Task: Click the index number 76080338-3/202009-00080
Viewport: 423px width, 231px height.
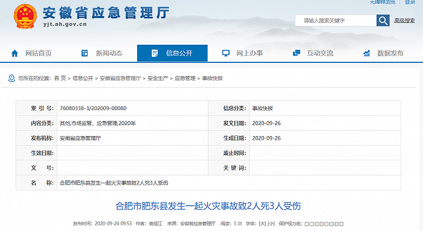Action: (93, 108)
